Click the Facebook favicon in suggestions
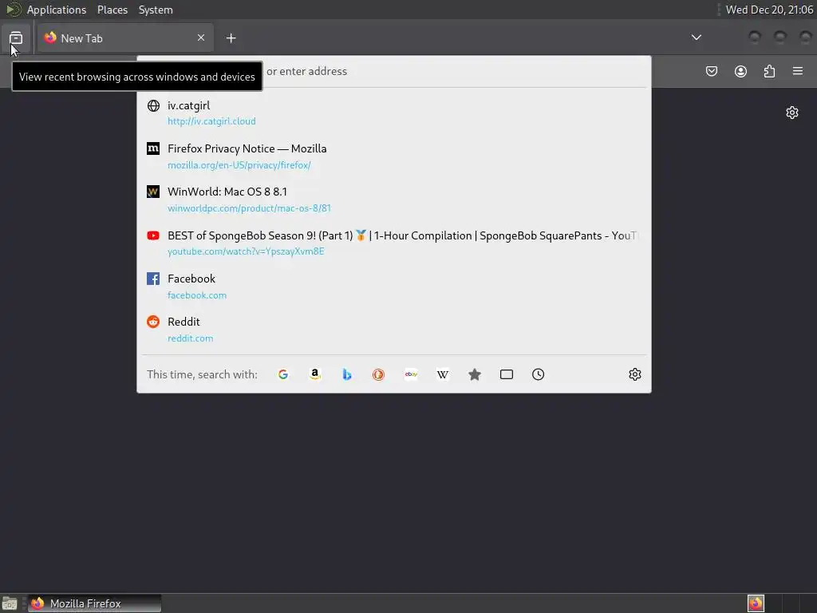817x613 pixels. pyautogui.click(x=153, y=279)
